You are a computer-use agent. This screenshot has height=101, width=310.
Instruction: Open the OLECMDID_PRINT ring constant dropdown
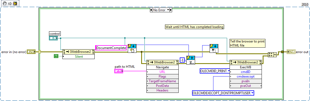[x=228, y=71]
